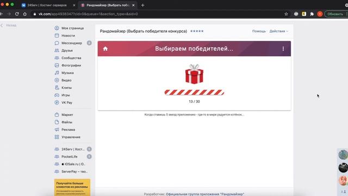Image resolution: width=348 pixels, height=196 pixels.
Task: Click the striped candy-cane progress bar
Action: [194, 93]
